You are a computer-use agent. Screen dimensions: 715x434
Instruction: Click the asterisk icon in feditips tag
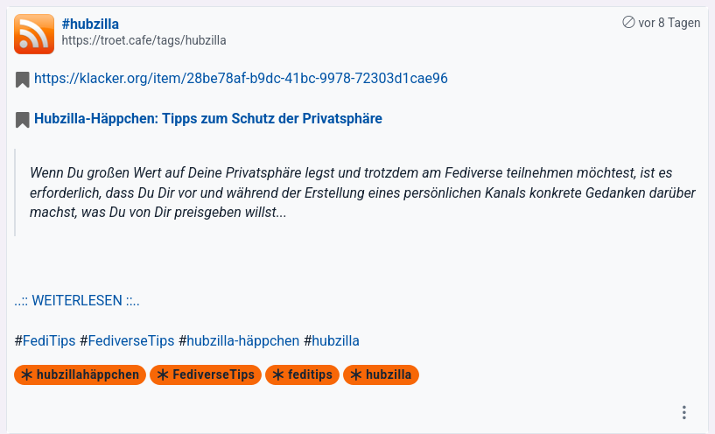(x=277, y=375)
